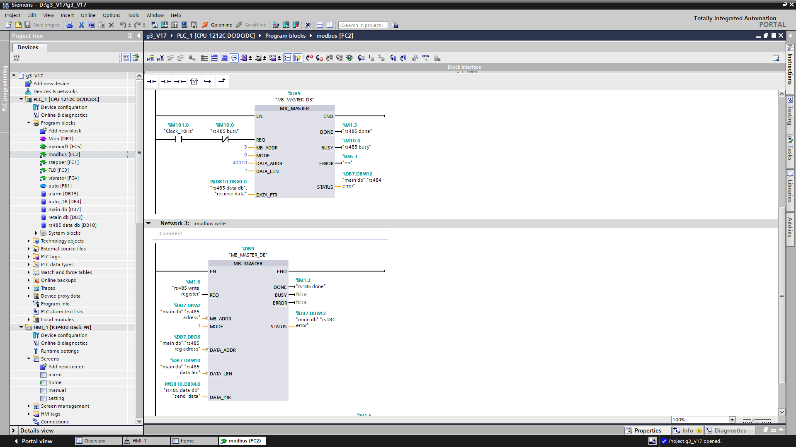Delete network using the toolbar icon
The width and height of the screenshot is (796, 447).
point(160,58)
